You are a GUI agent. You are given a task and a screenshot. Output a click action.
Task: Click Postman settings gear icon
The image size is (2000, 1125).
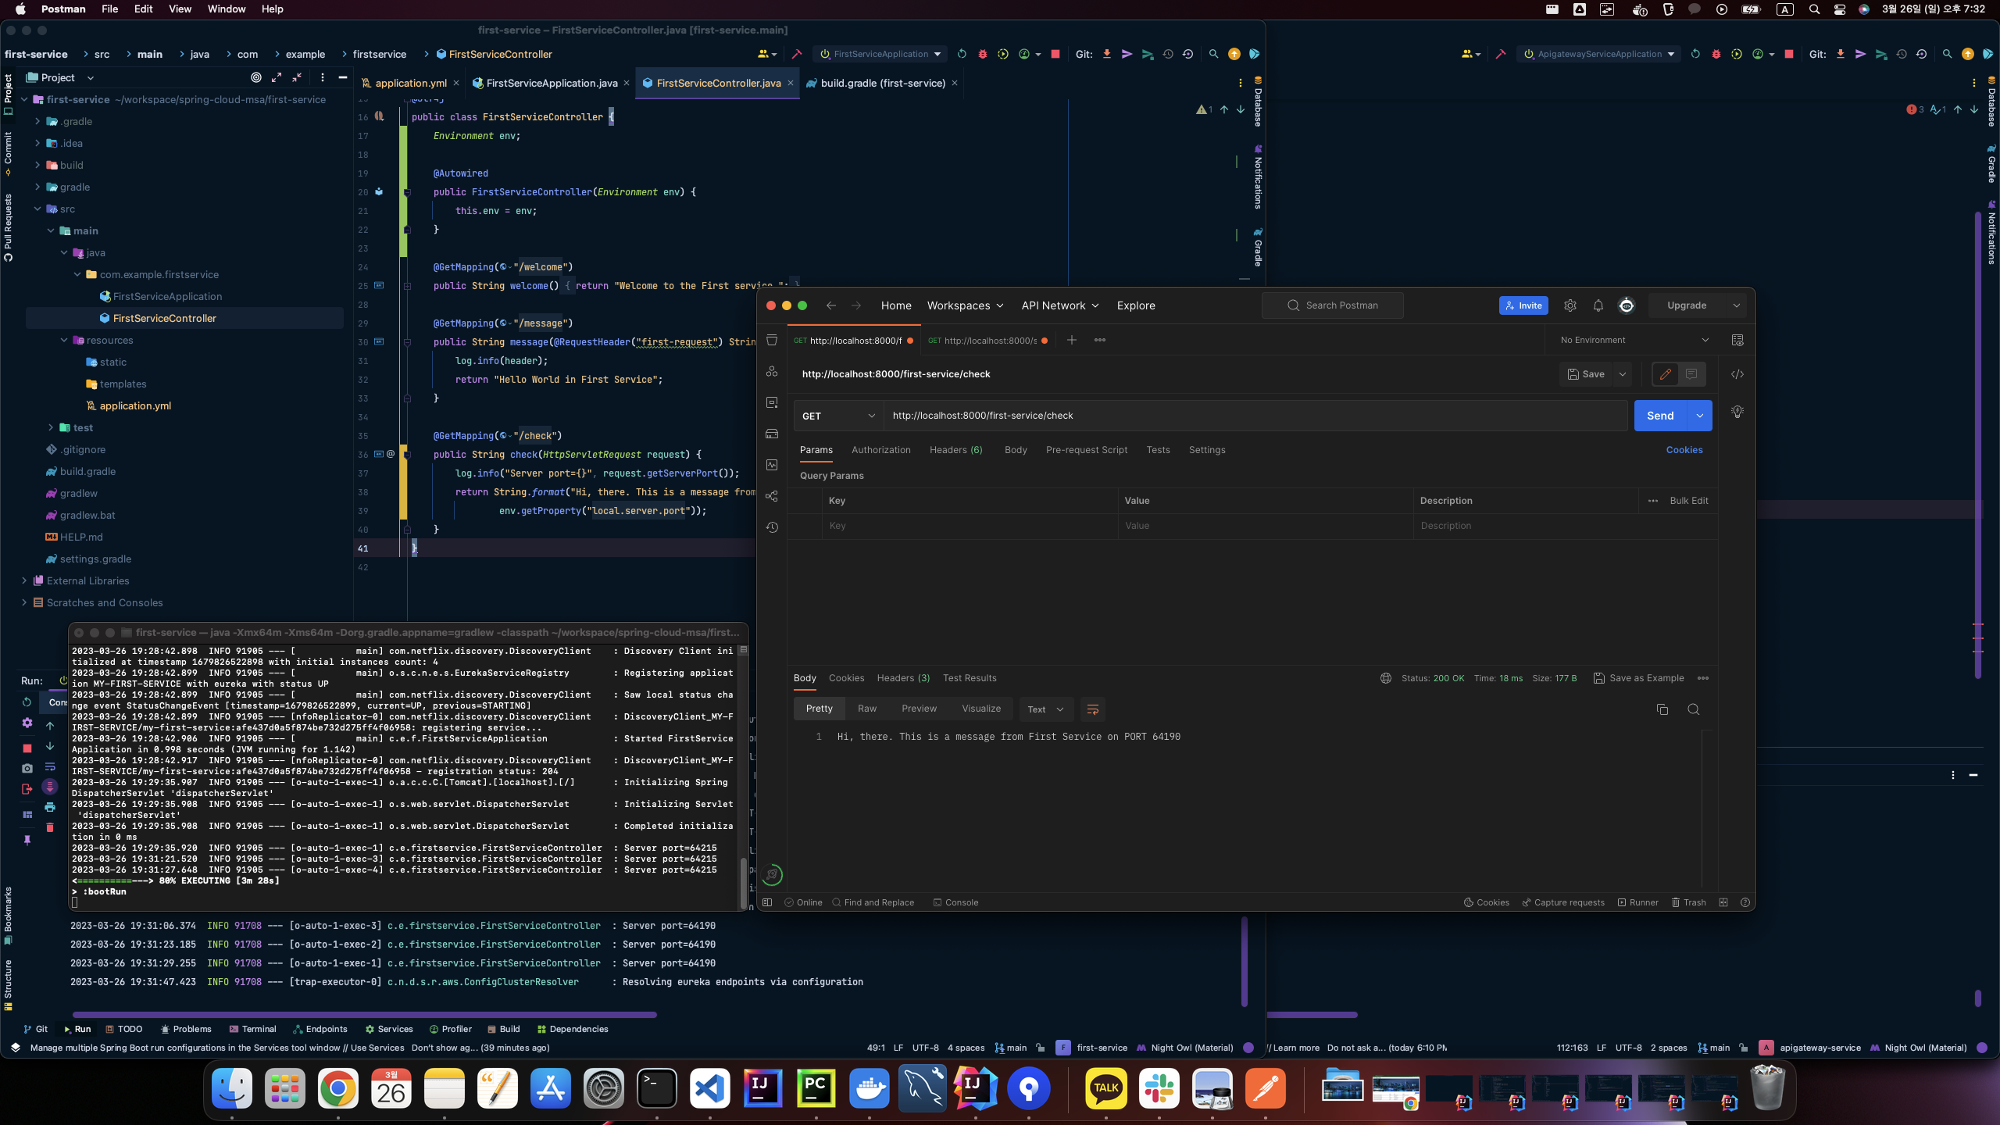pos(1570,305)
